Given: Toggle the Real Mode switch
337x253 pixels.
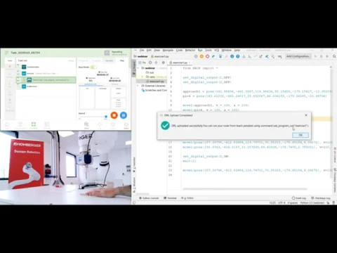Looking at the screenshot, I should tap(93, 67).
